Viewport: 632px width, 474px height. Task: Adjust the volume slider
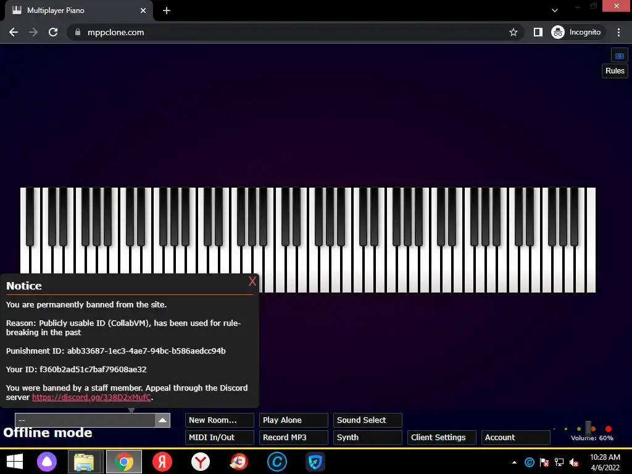[588, 428]
